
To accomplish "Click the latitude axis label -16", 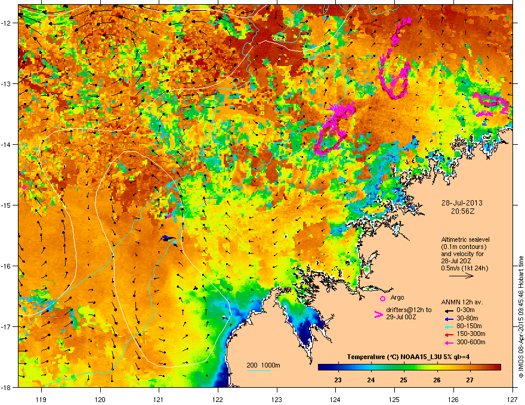I will (x=6, y=266).
